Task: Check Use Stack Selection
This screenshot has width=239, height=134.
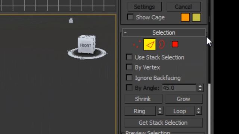Action: coord(129,57)
